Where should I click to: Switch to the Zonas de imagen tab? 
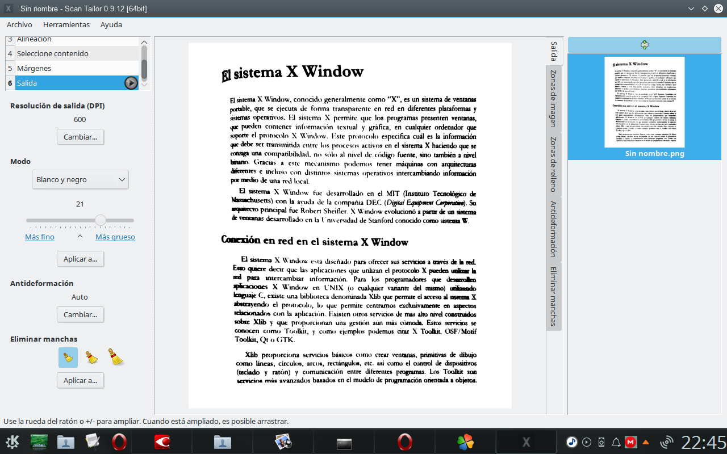tap(554, 98)
